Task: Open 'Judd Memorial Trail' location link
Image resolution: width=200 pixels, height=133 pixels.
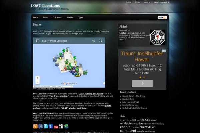Action: coord(131,102)
